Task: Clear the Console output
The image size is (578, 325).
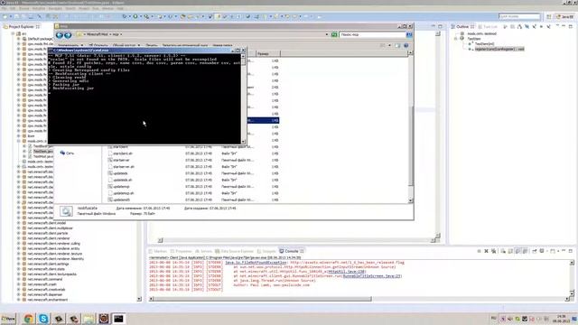Action: [503, 251]
